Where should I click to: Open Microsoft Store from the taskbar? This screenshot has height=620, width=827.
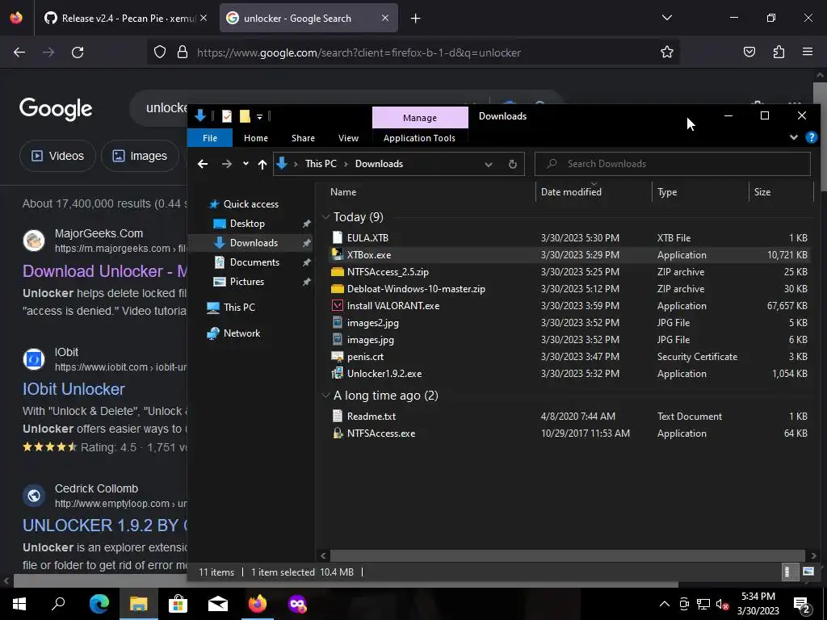pos(178,604)
